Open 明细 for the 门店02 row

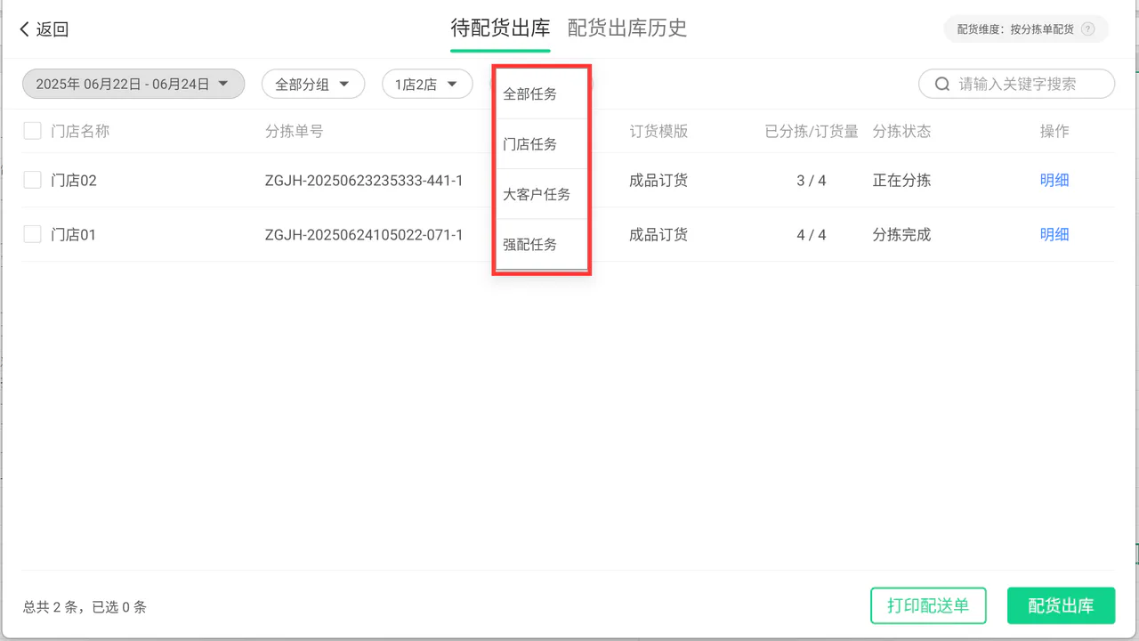(1054, 180)
